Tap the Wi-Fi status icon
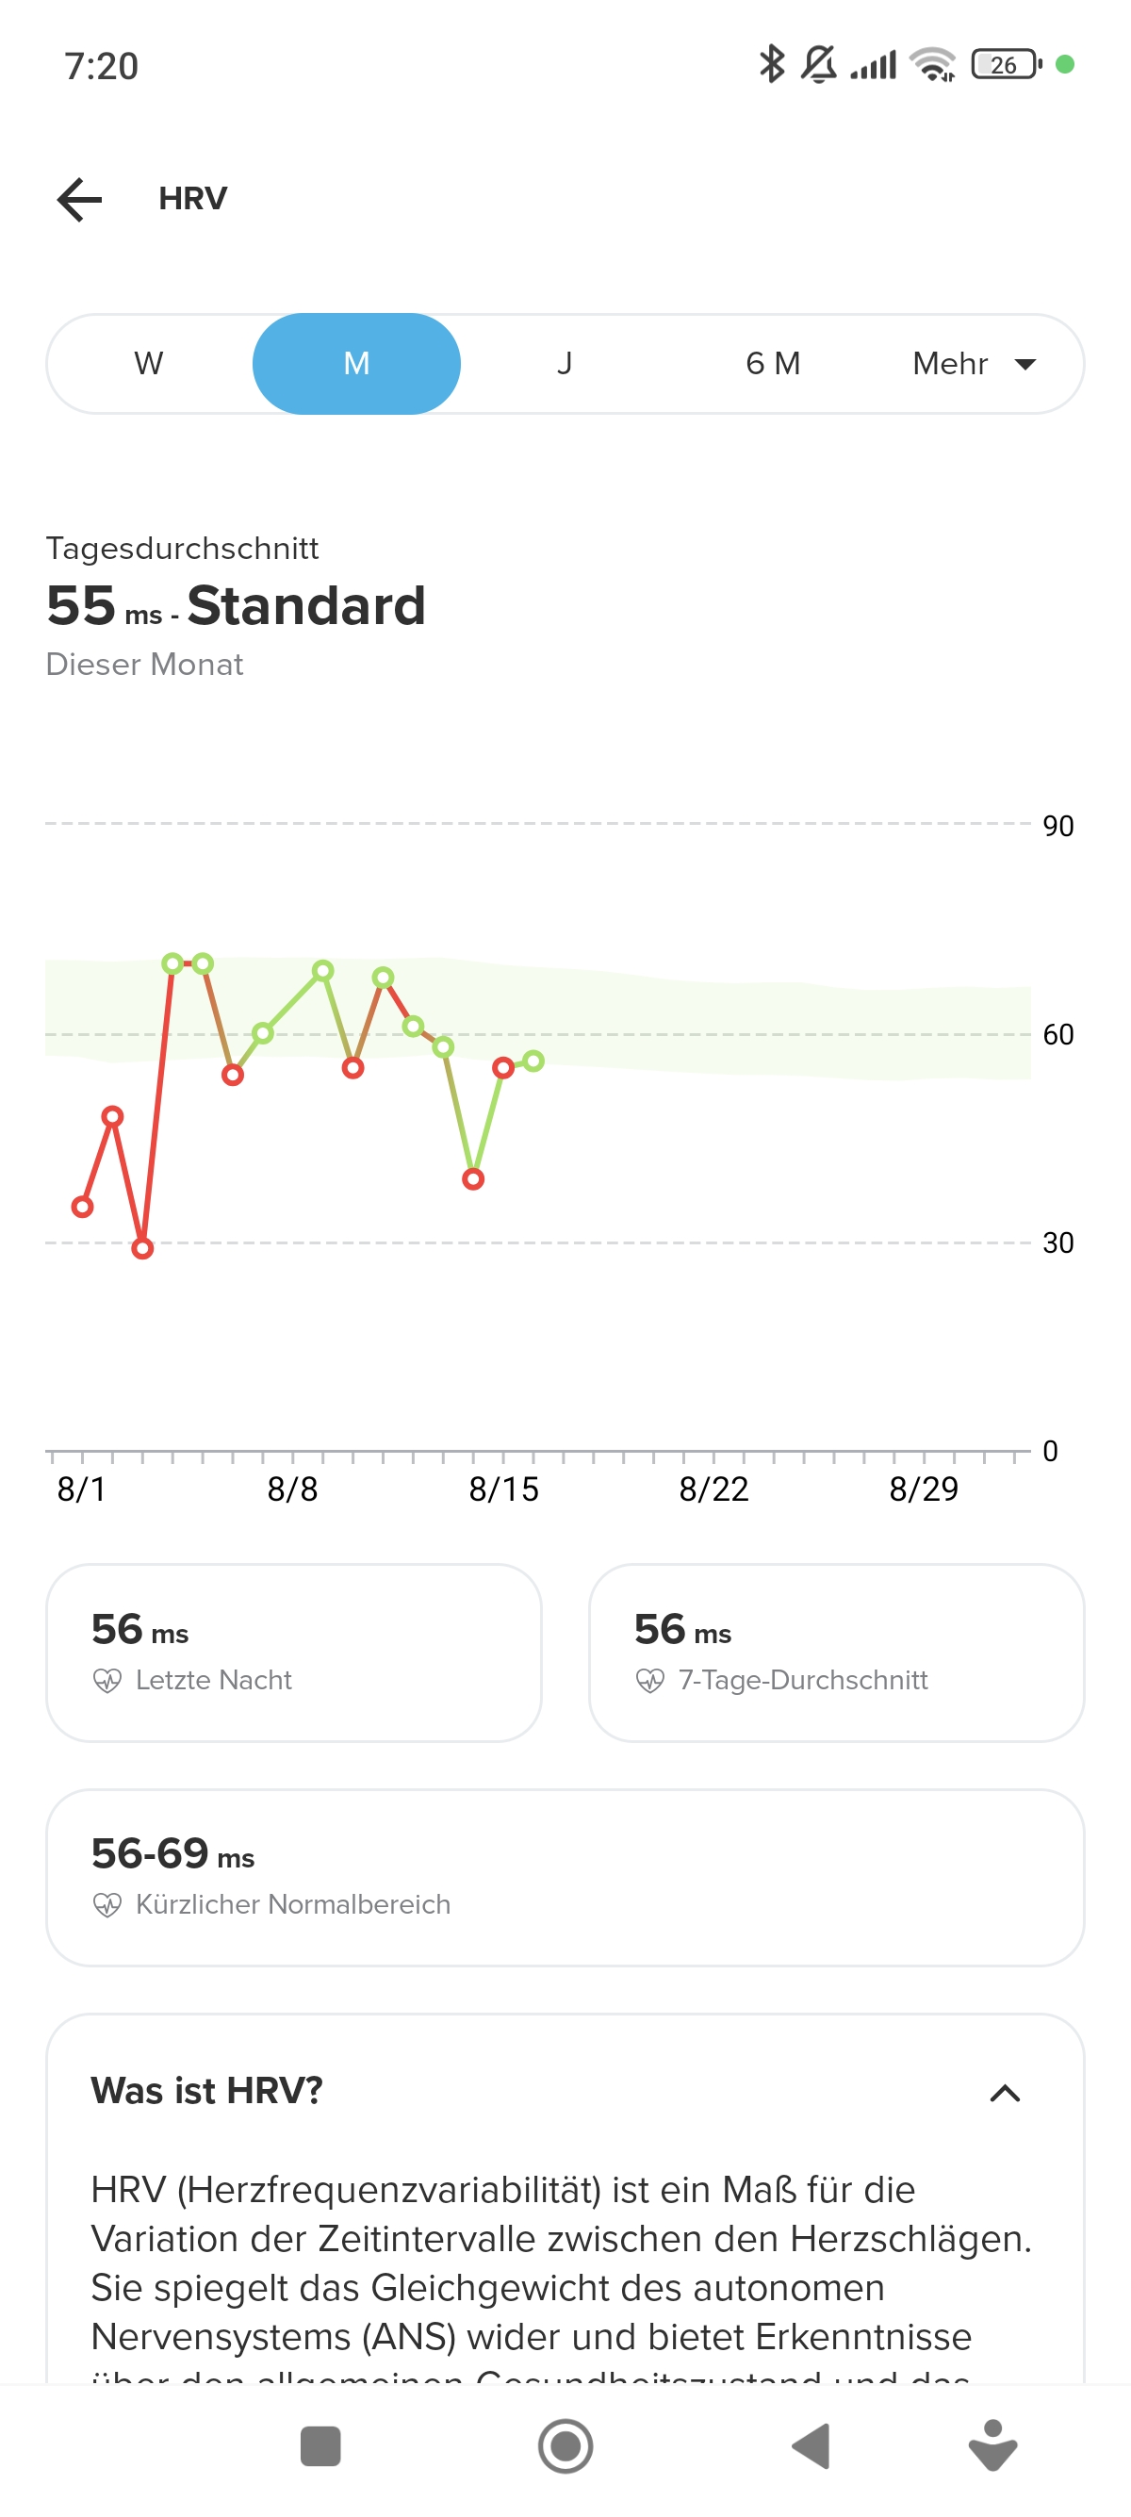 coord(932,64)
